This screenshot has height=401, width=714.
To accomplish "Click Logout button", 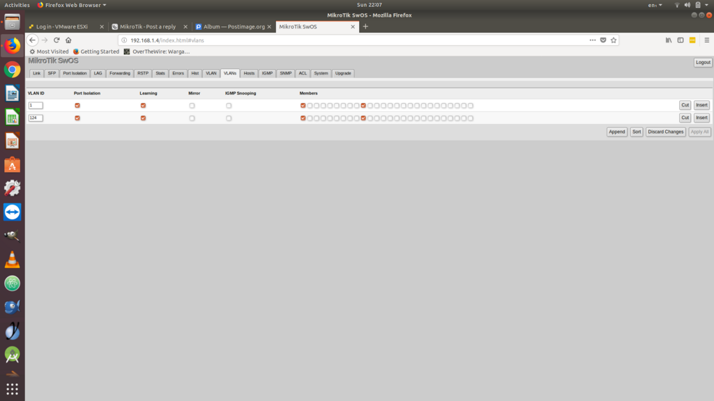I will [x=703, y=62].
